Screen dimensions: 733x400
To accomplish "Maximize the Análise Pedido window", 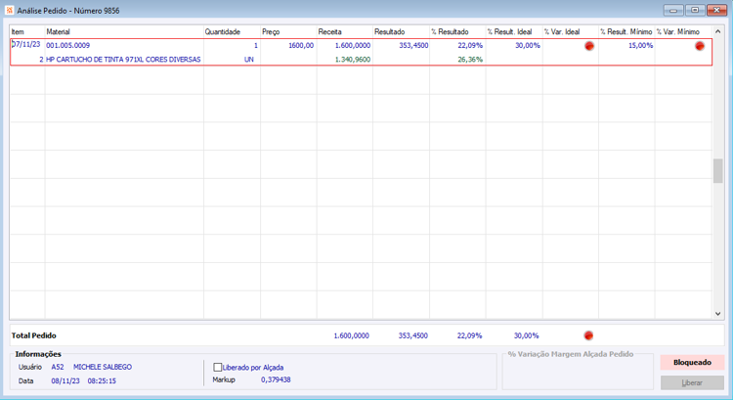I will coord(695,10).
